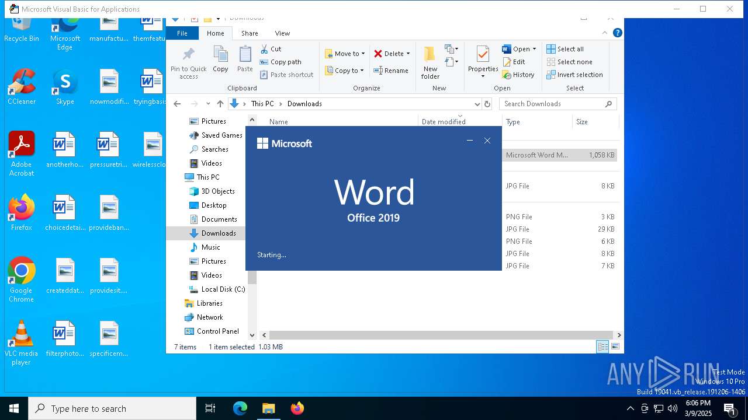Select the Firefox desktop shortcut

click(x=22, y=213)
